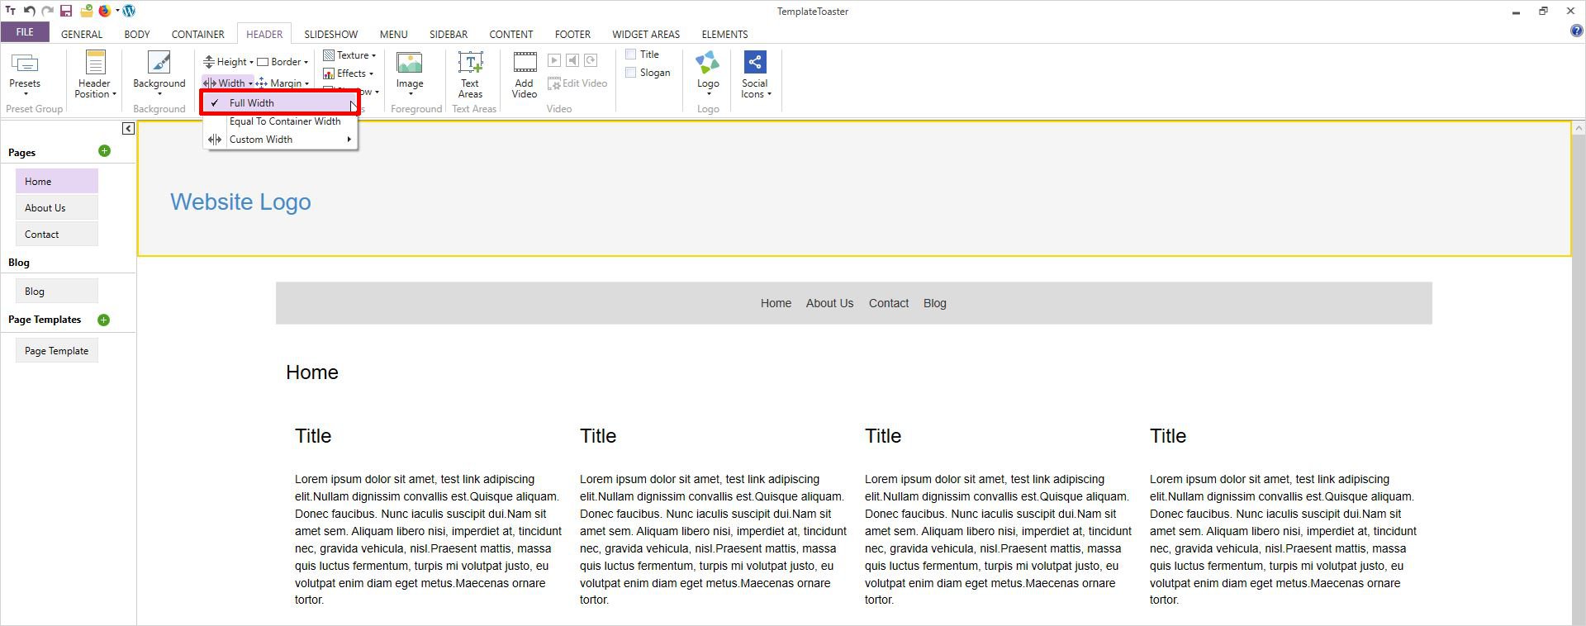Image resolution: width=1586 pixels, height=626 pixels.
Task: Click the Header Position icon
Action: point(96,63)
